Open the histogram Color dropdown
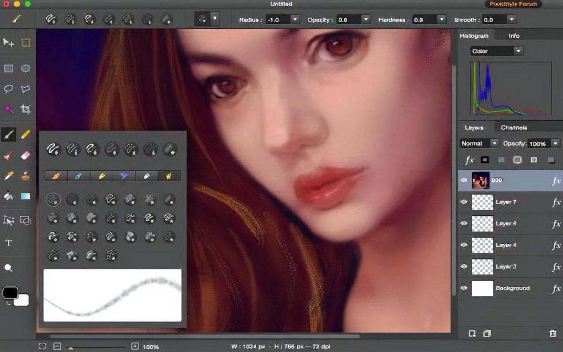This screenshot has height=352, width=563. click(x=518, y=51)
